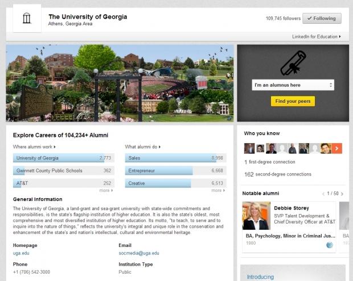Click the diploma scroll icon
Image resolution: width=353 pixels, height=281 pixels.
[x=293, y=63]
